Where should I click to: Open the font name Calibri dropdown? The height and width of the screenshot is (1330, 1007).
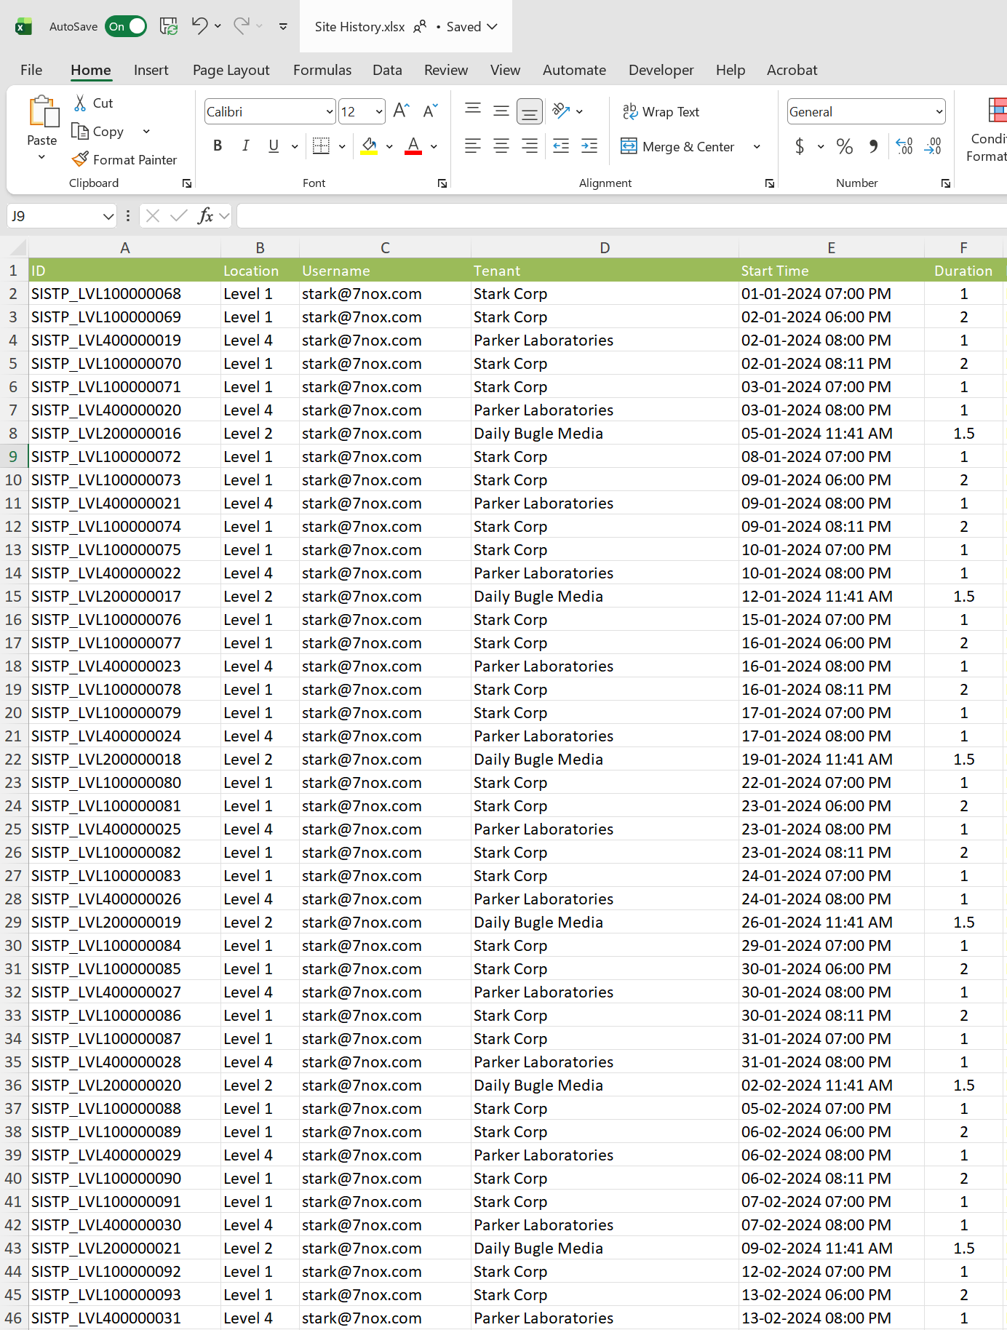click(x=329, y=112)
